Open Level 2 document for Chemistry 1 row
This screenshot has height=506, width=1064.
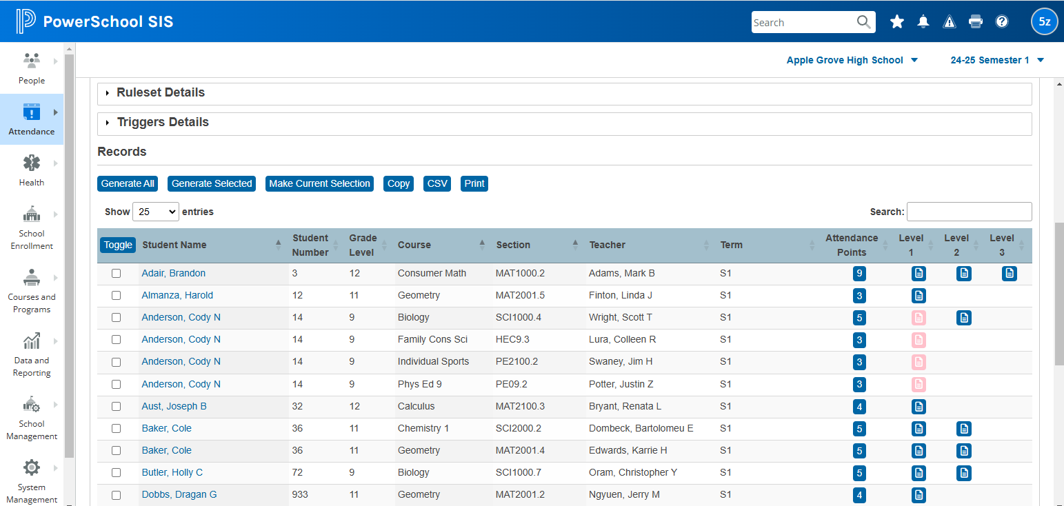[x=964, y=429]
